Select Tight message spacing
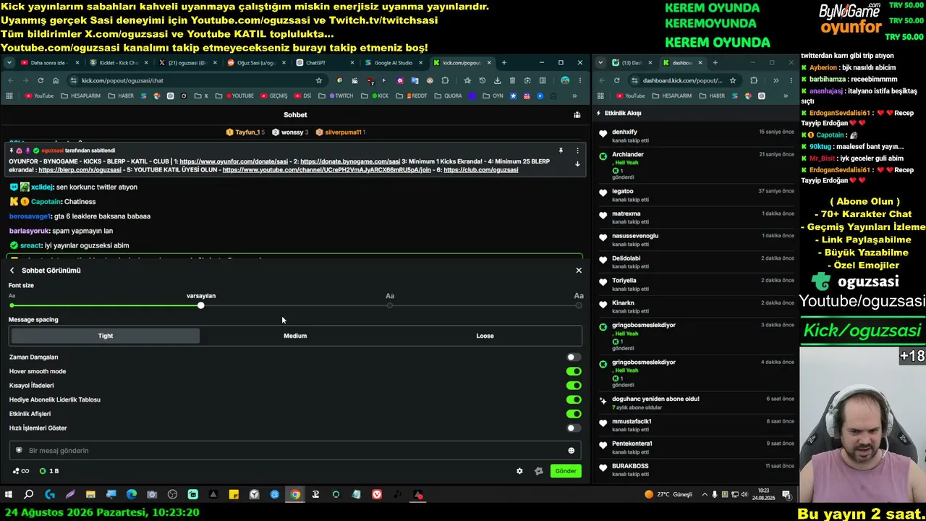The height and width of the screenshot is (521, 926). 106,336
